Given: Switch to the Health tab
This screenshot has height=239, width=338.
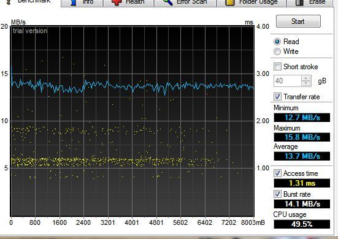Looking at the screenshot, I should tap(128, 2).
